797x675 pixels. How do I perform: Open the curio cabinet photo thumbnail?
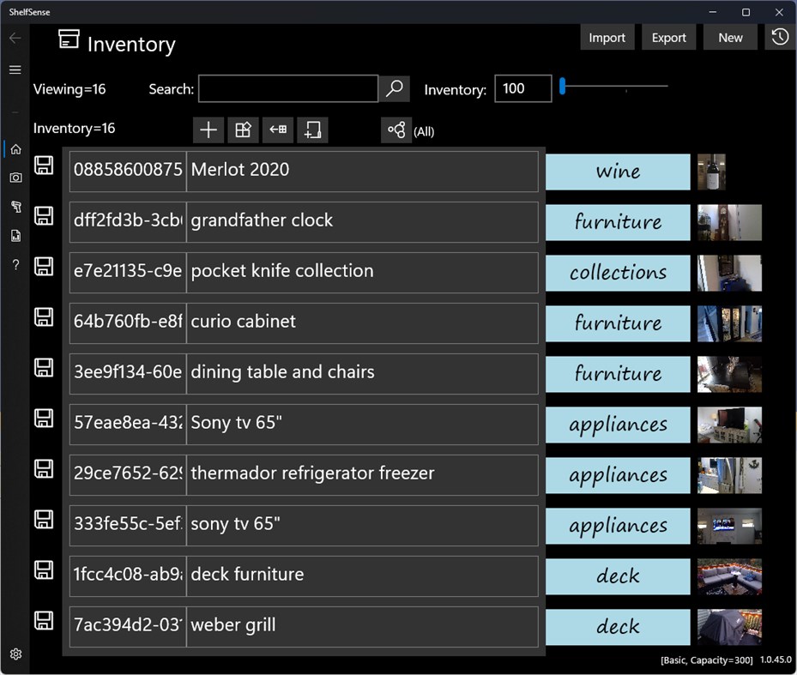(x=729, y=323)
